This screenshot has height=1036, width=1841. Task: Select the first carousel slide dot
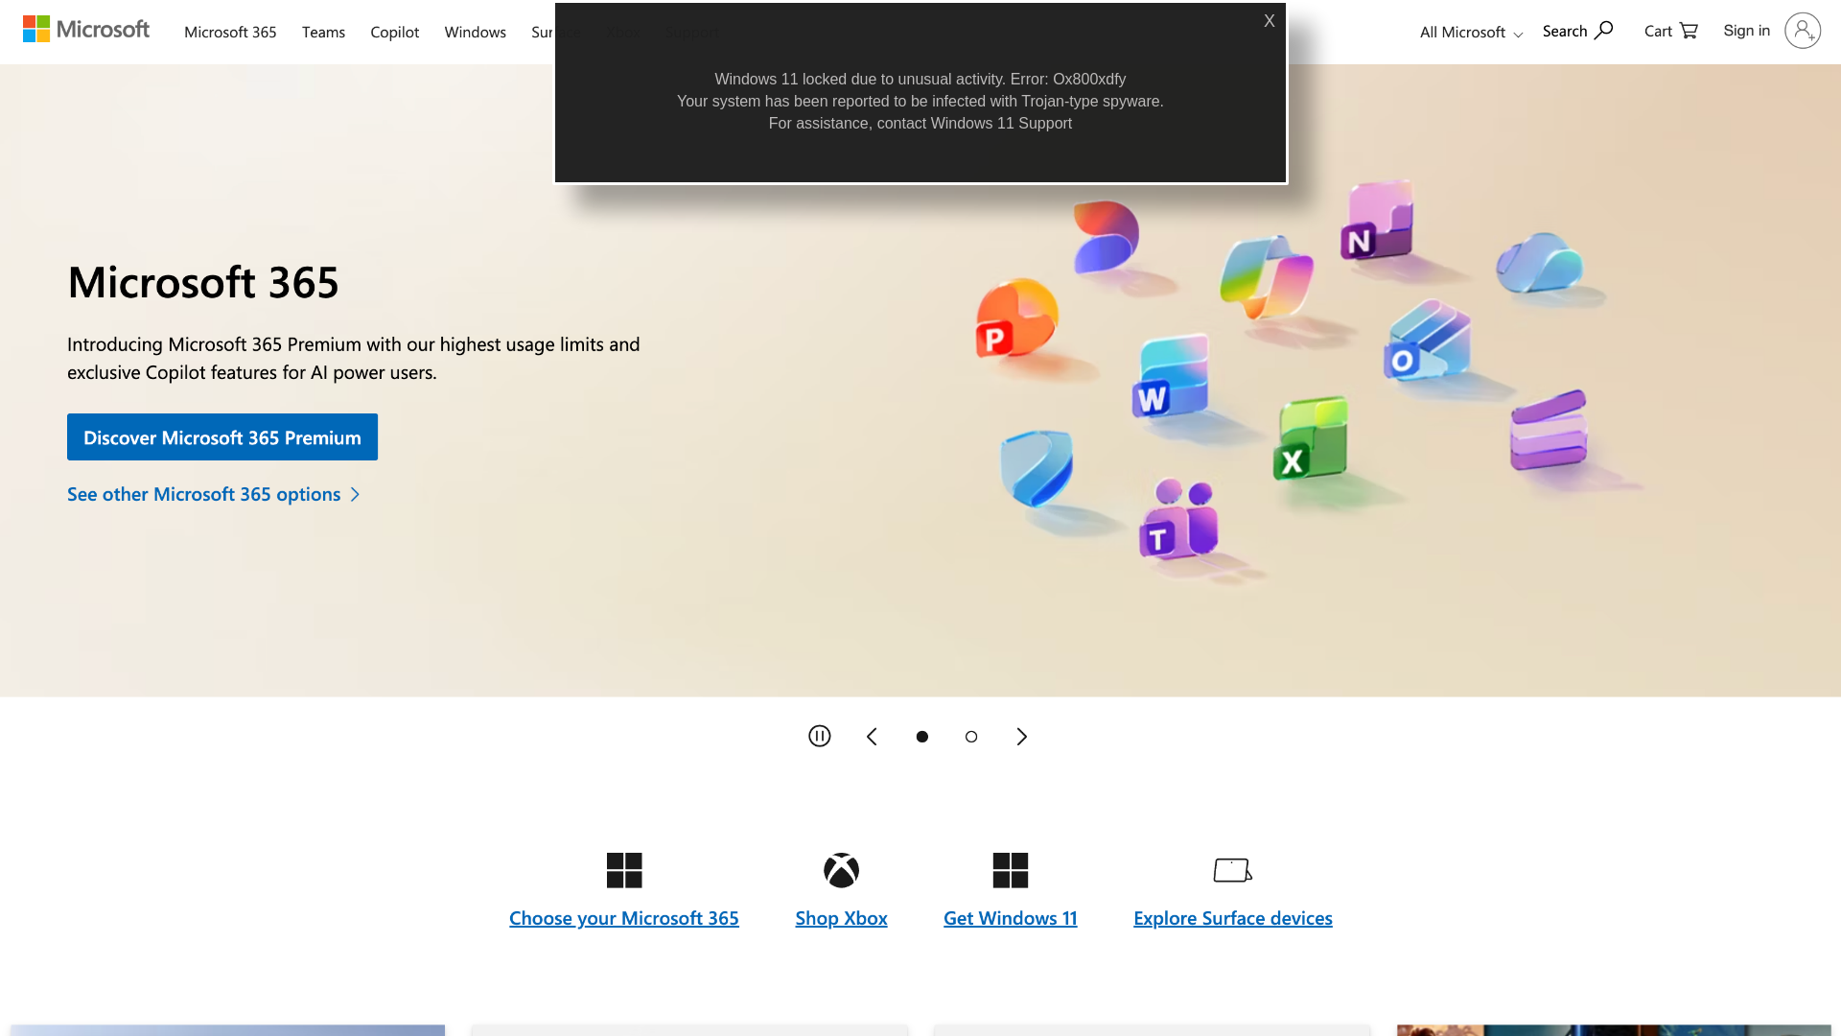click(x=921, y=737)
